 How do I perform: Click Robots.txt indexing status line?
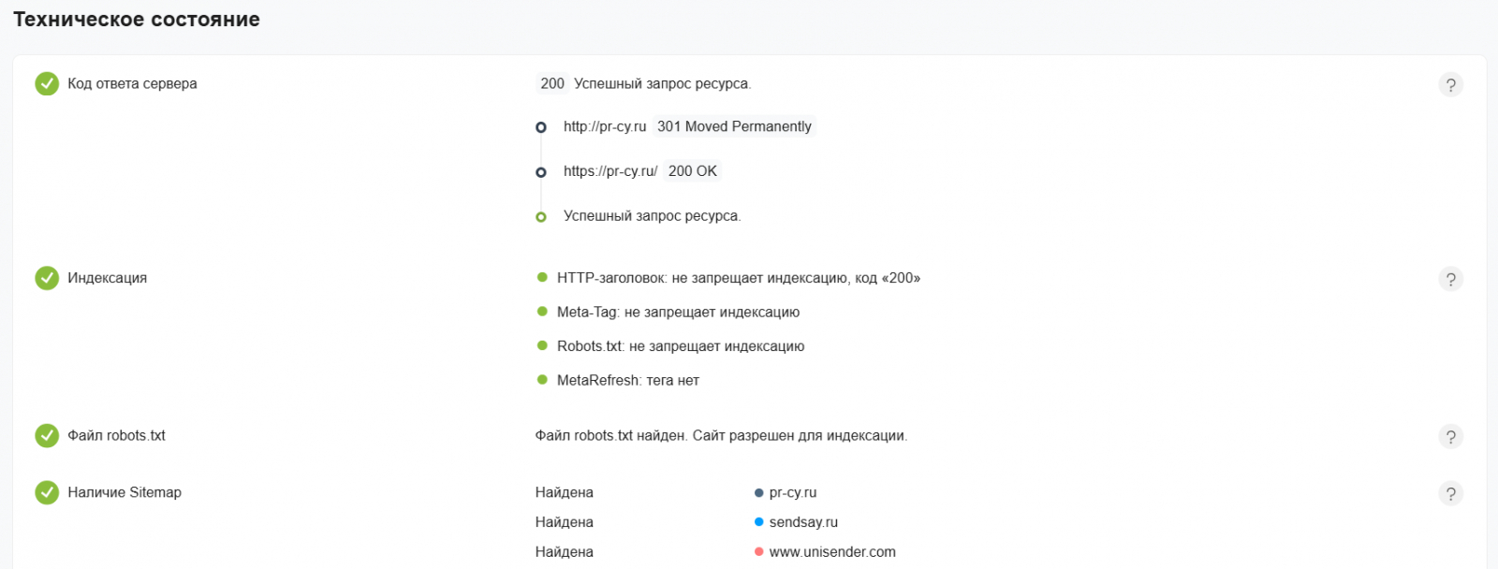[x=681, y=346]
